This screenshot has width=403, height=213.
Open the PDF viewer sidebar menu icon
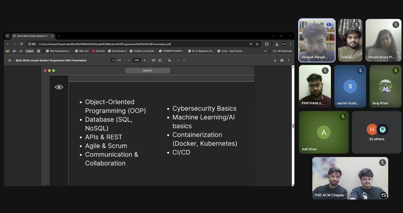(x=10, y=60)
